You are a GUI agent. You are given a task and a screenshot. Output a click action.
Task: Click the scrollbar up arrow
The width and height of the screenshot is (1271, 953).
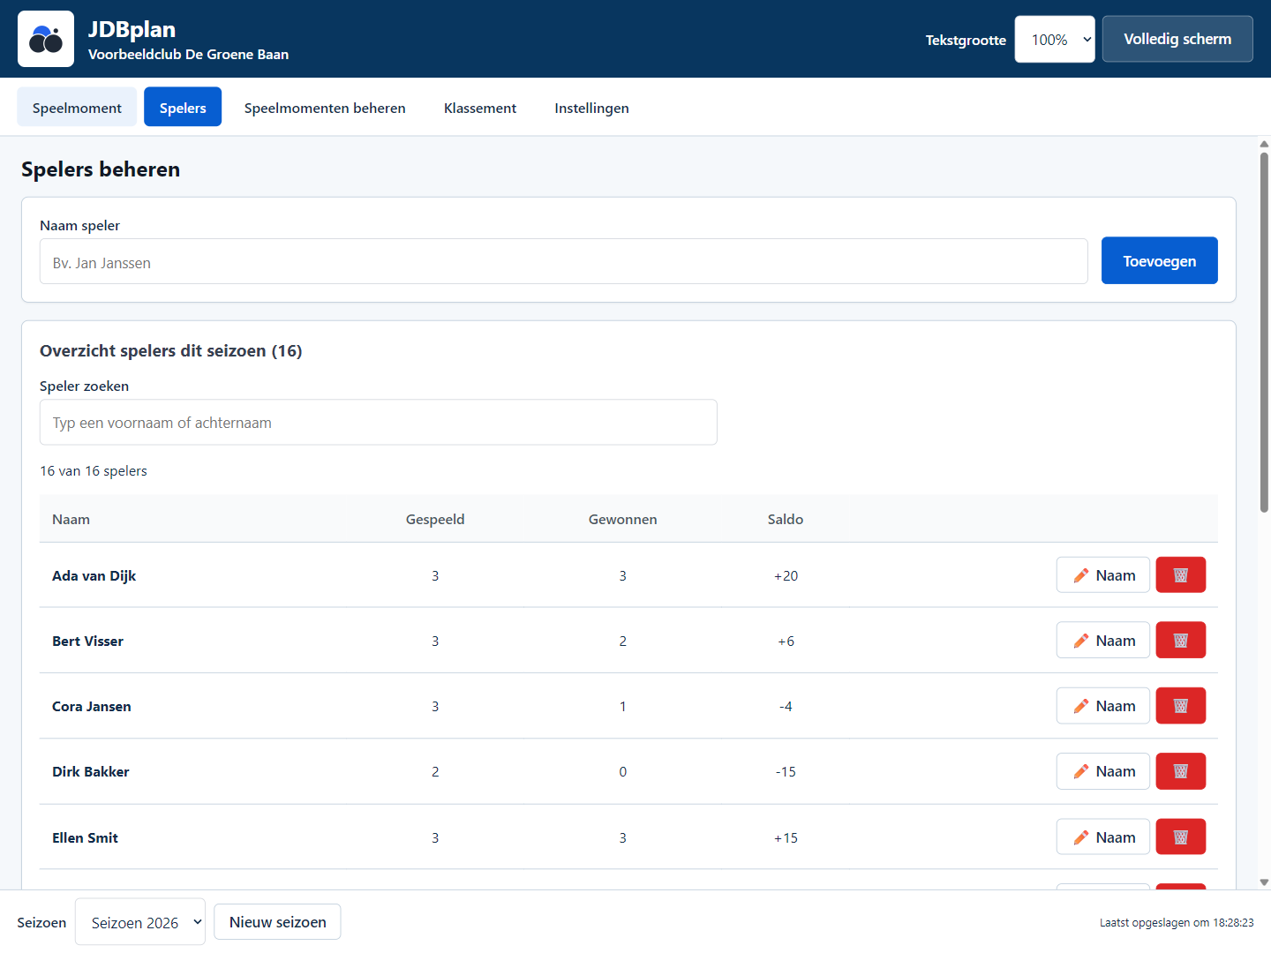point(1264,144)
